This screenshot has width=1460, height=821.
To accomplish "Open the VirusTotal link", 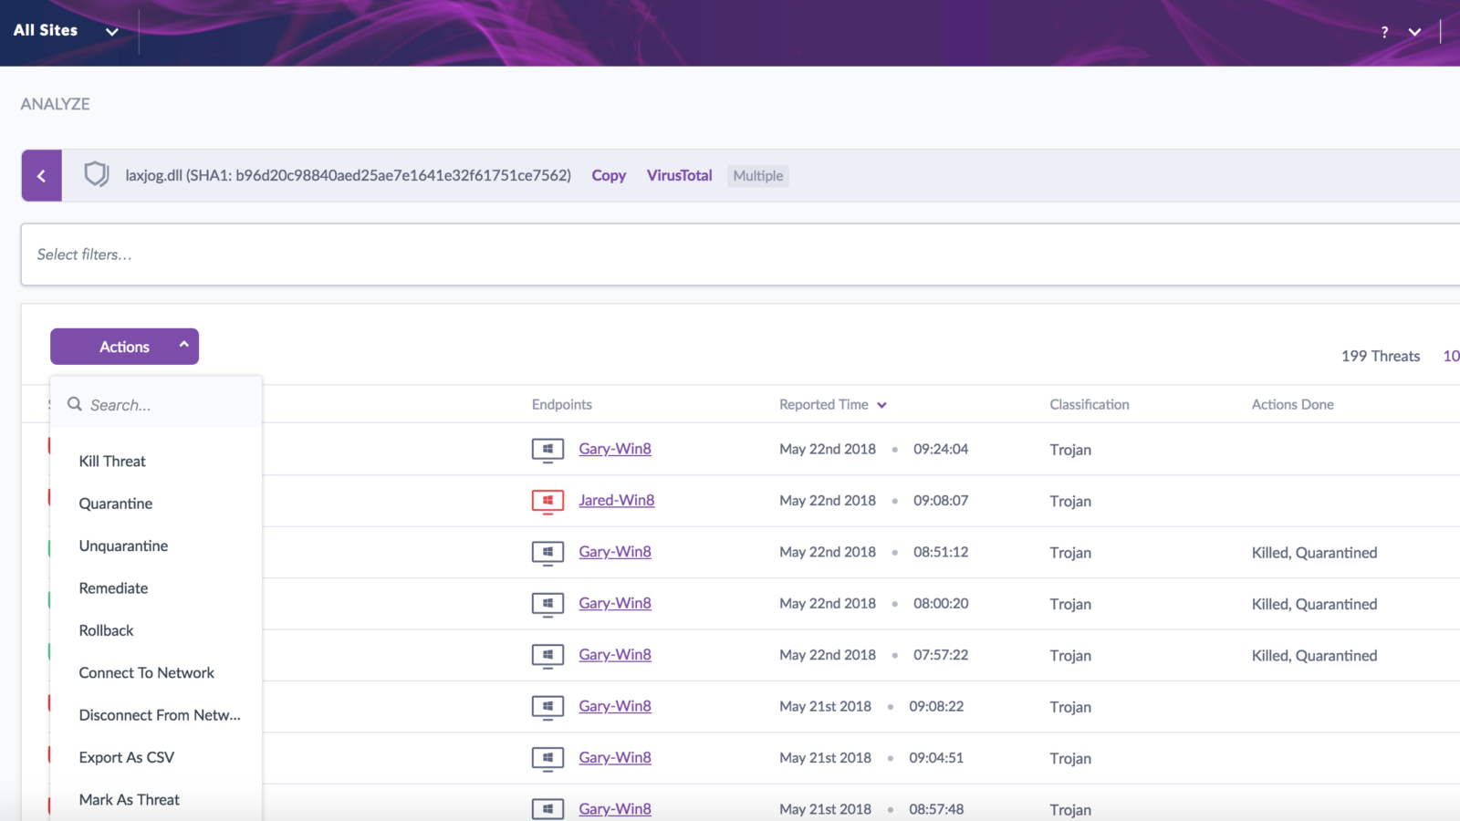I will click(679, 175).
